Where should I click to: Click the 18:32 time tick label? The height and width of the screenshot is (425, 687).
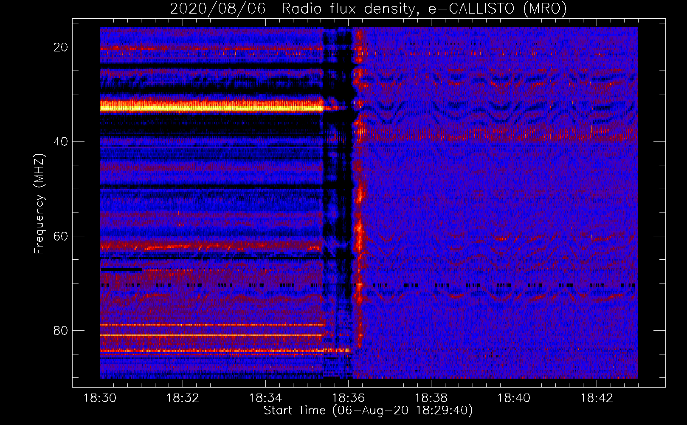coord(183,398)
